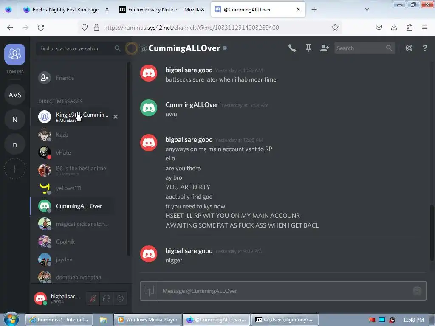The height and width of the screenshot is (326, 435).
Task: Open the Downloads toolbar icon
Action: [x=394, y=27]
